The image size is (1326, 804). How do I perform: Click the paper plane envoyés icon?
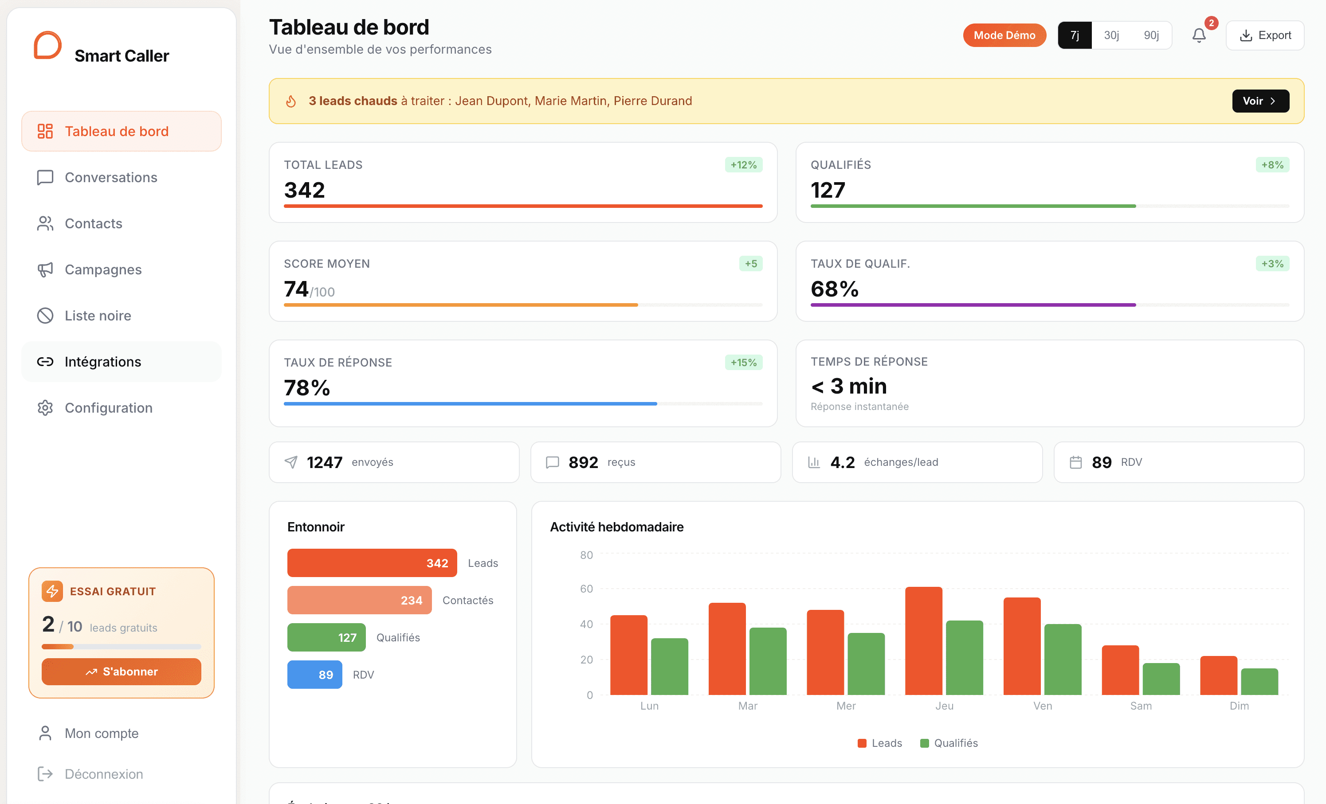pos(291,462)
